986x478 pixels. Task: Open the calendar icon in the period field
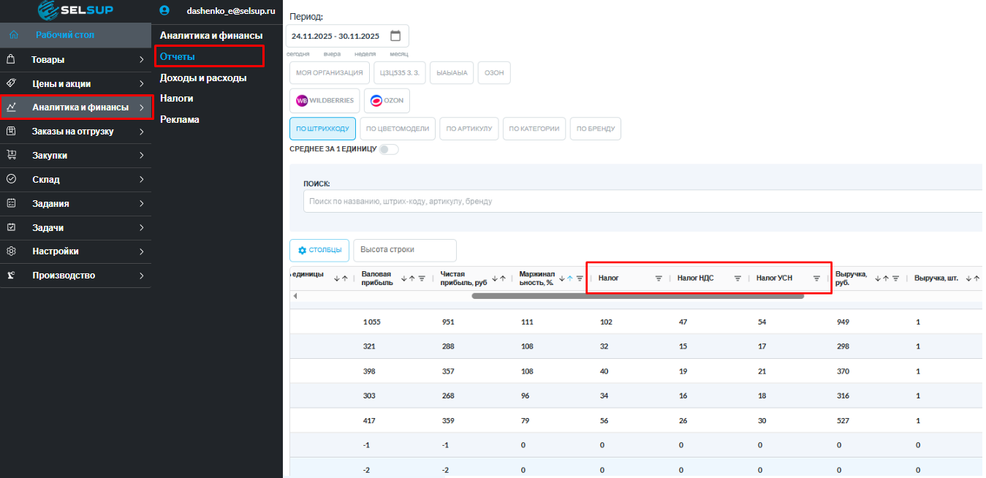pos(395,36)
